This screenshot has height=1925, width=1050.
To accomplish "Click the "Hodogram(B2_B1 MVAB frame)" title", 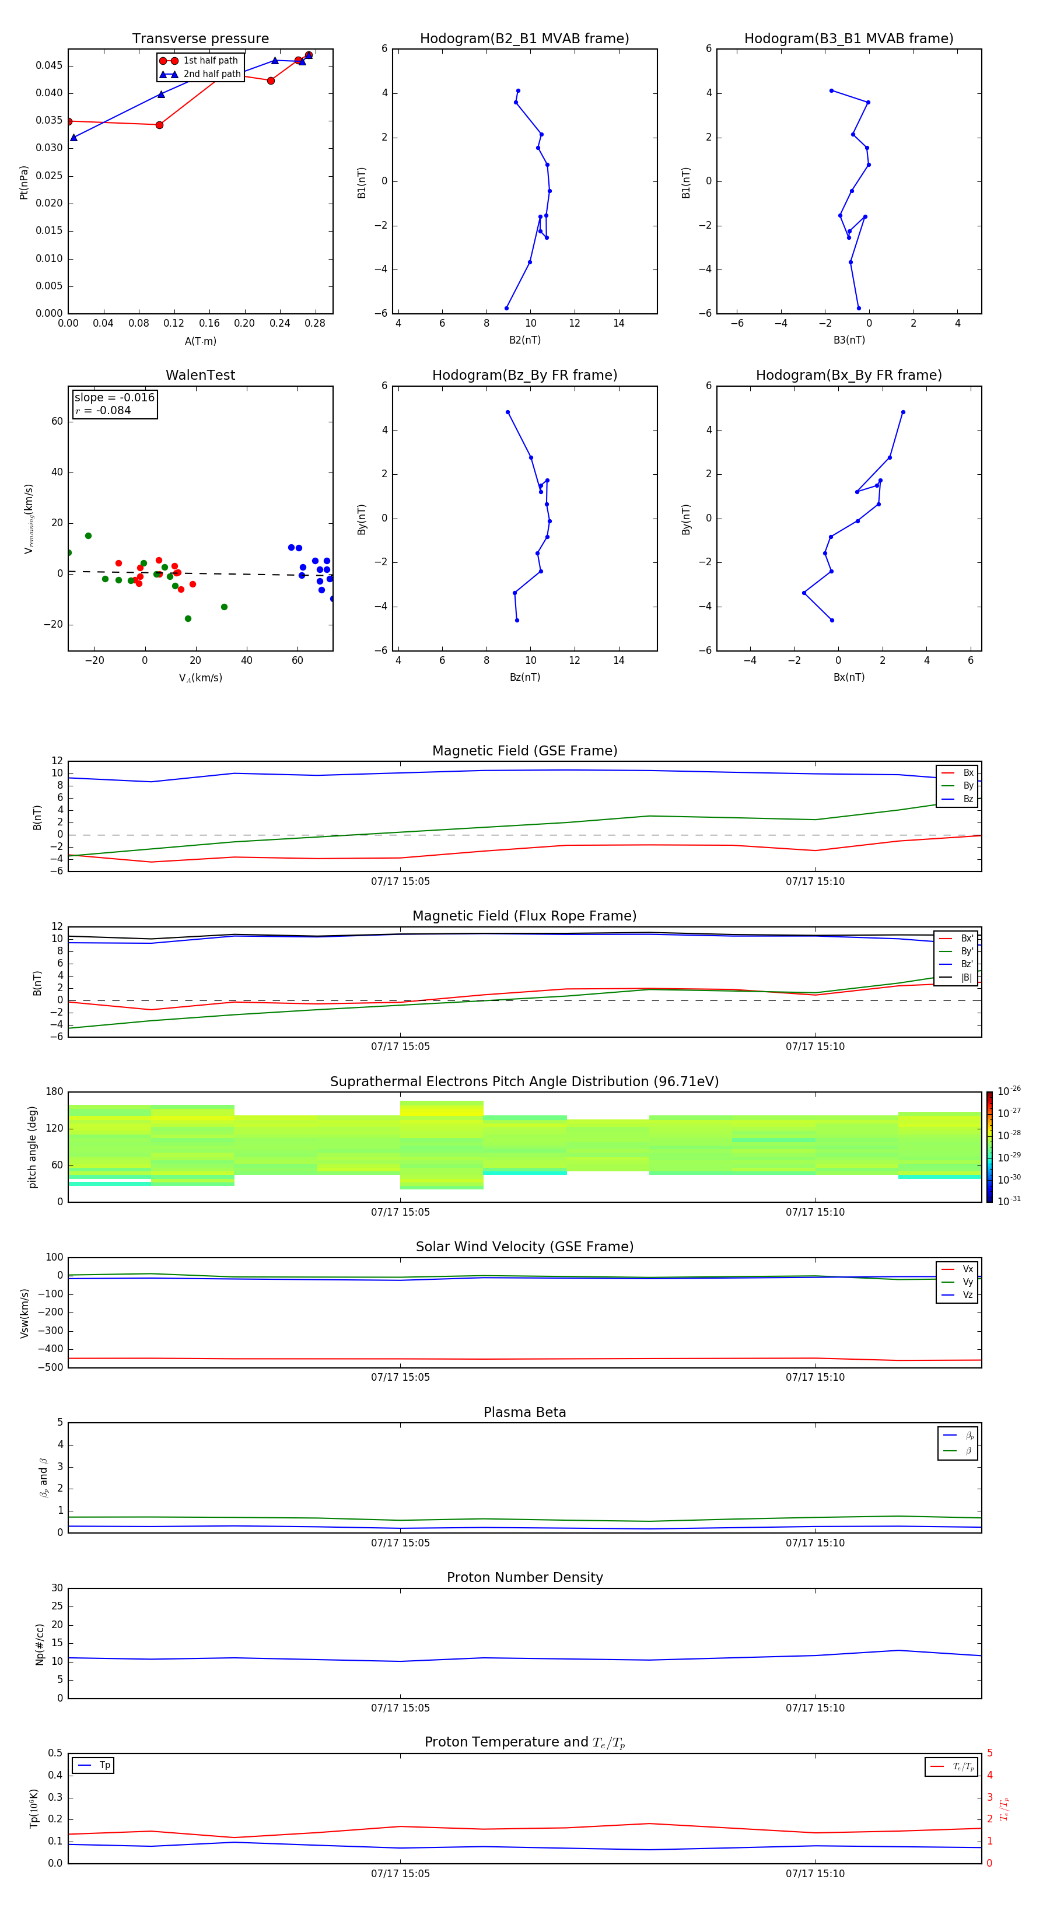I will pos(524,39).
